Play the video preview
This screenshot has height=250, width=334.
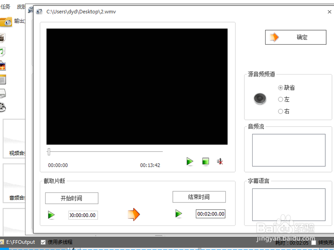(x=190, y=161)
